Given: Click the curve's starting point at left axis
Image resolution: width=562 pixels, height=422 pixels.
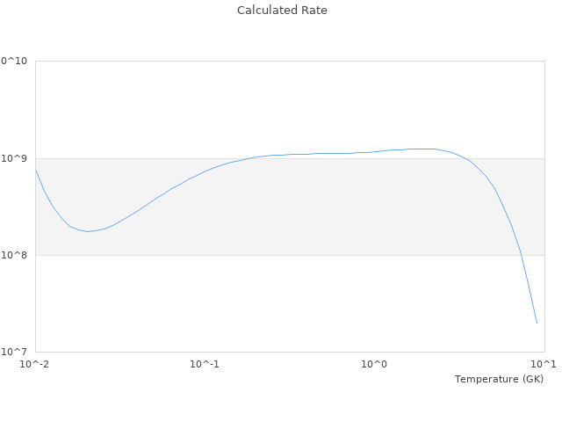Looking at the screenshot, I should point(36,170).
